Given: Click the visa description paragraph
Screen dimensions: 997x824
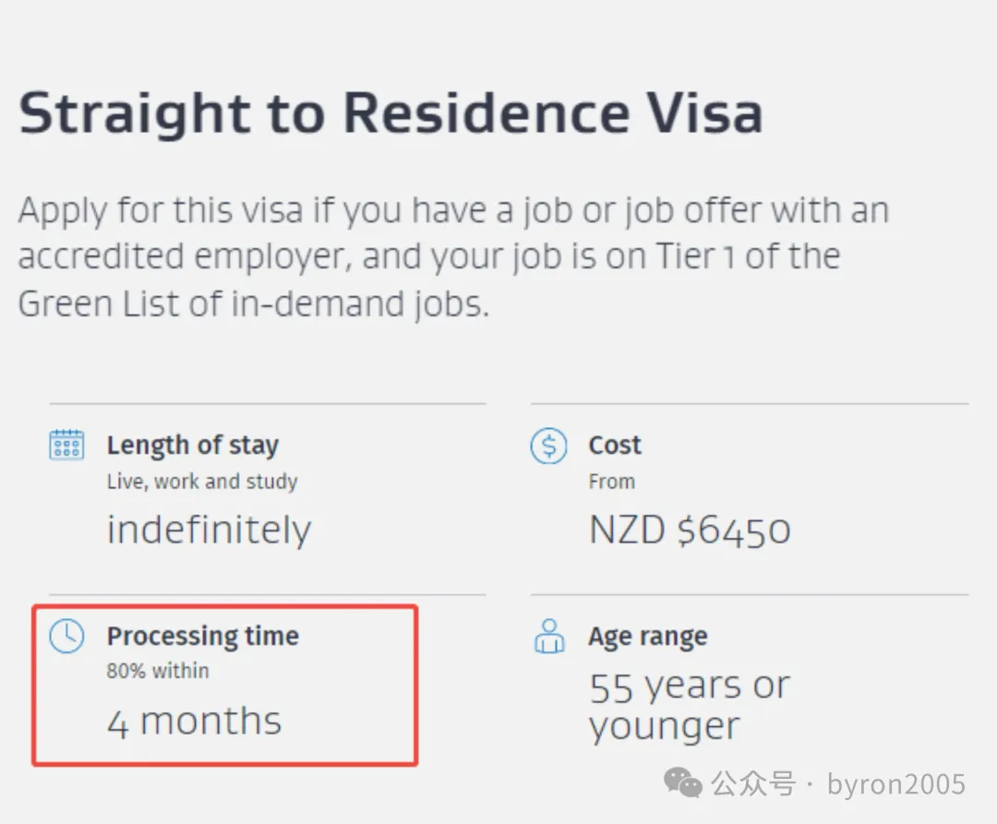Looking at the screenshot, I should [452, 257].
